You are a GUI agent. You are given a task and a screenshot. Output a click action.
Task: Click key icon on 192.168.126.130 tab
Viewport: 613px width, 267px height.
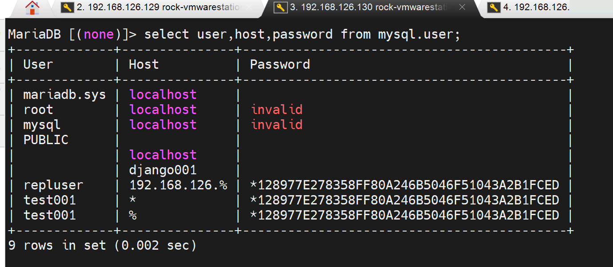(x=280, y=8)
